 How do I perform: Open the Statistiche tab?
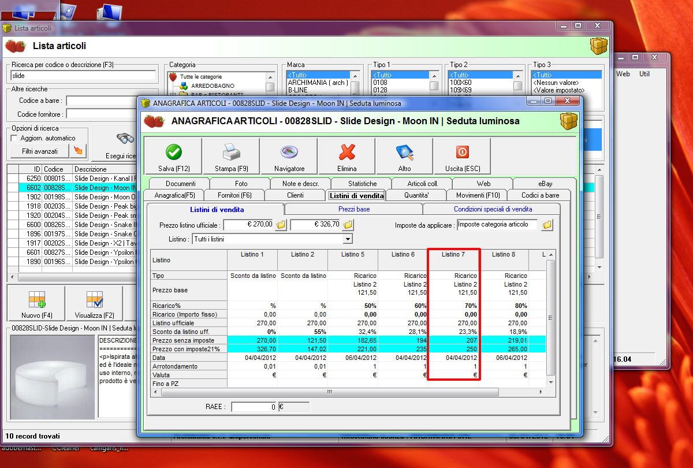(x=362, y=183)
